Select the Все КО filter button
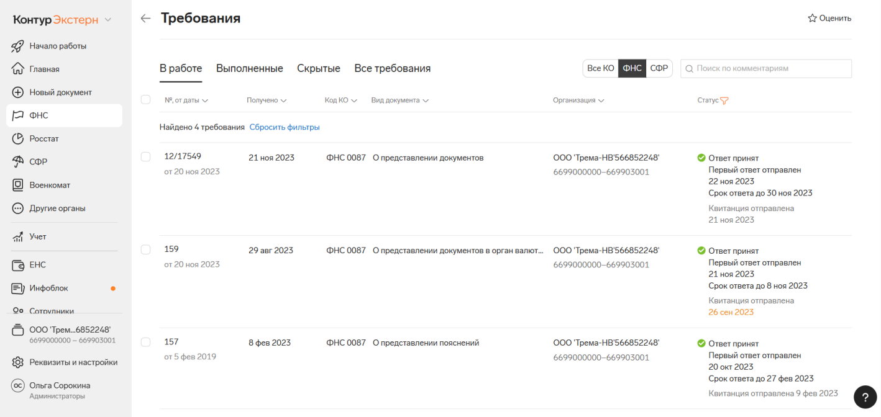Image resolution: width=881 pixels, height=417 pixels. point(600,68)
